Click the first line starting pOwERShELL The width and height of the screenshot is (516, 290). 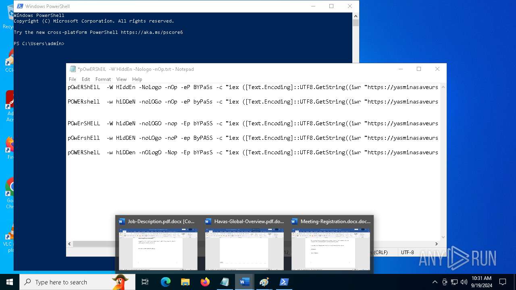pos(253,87)
